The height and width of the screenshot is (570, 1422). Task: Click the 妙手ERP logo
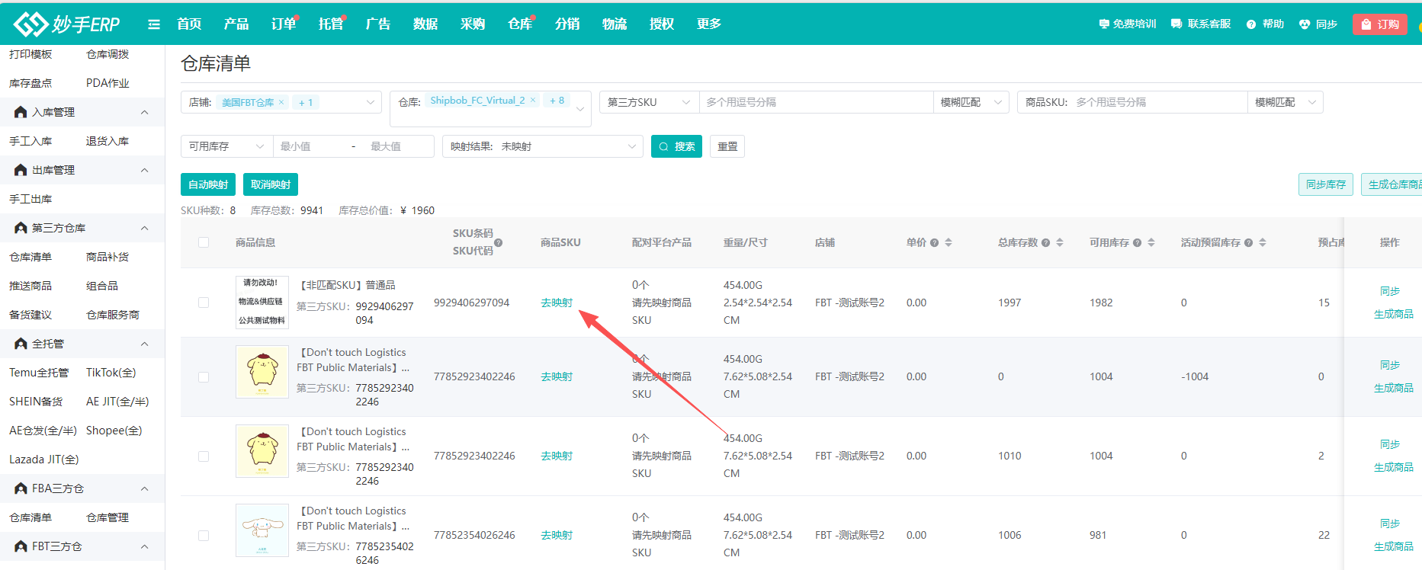click(x=67, y=24)
